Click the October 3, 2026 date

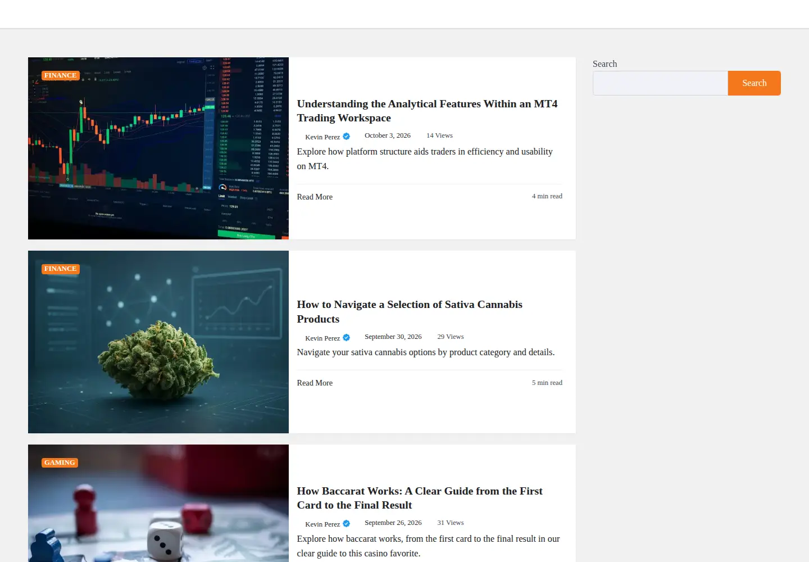click(388, 135)
